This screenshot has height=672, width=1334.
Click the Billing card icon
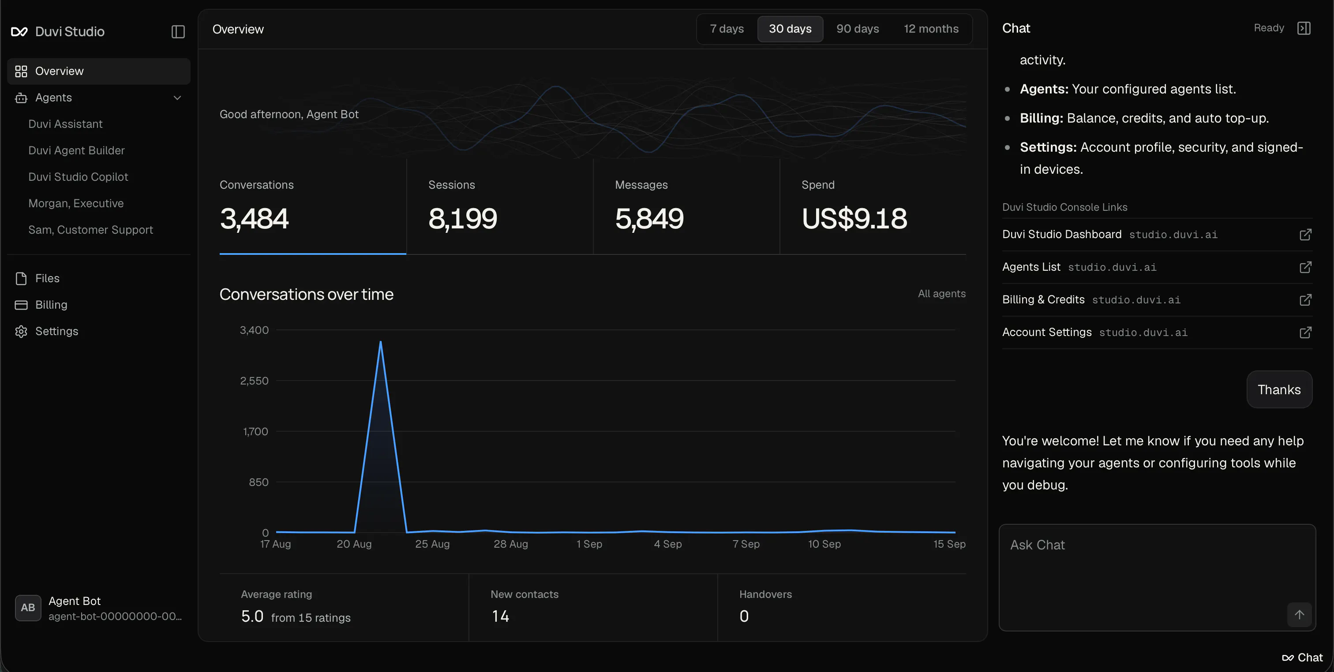(x=21, y=305)
